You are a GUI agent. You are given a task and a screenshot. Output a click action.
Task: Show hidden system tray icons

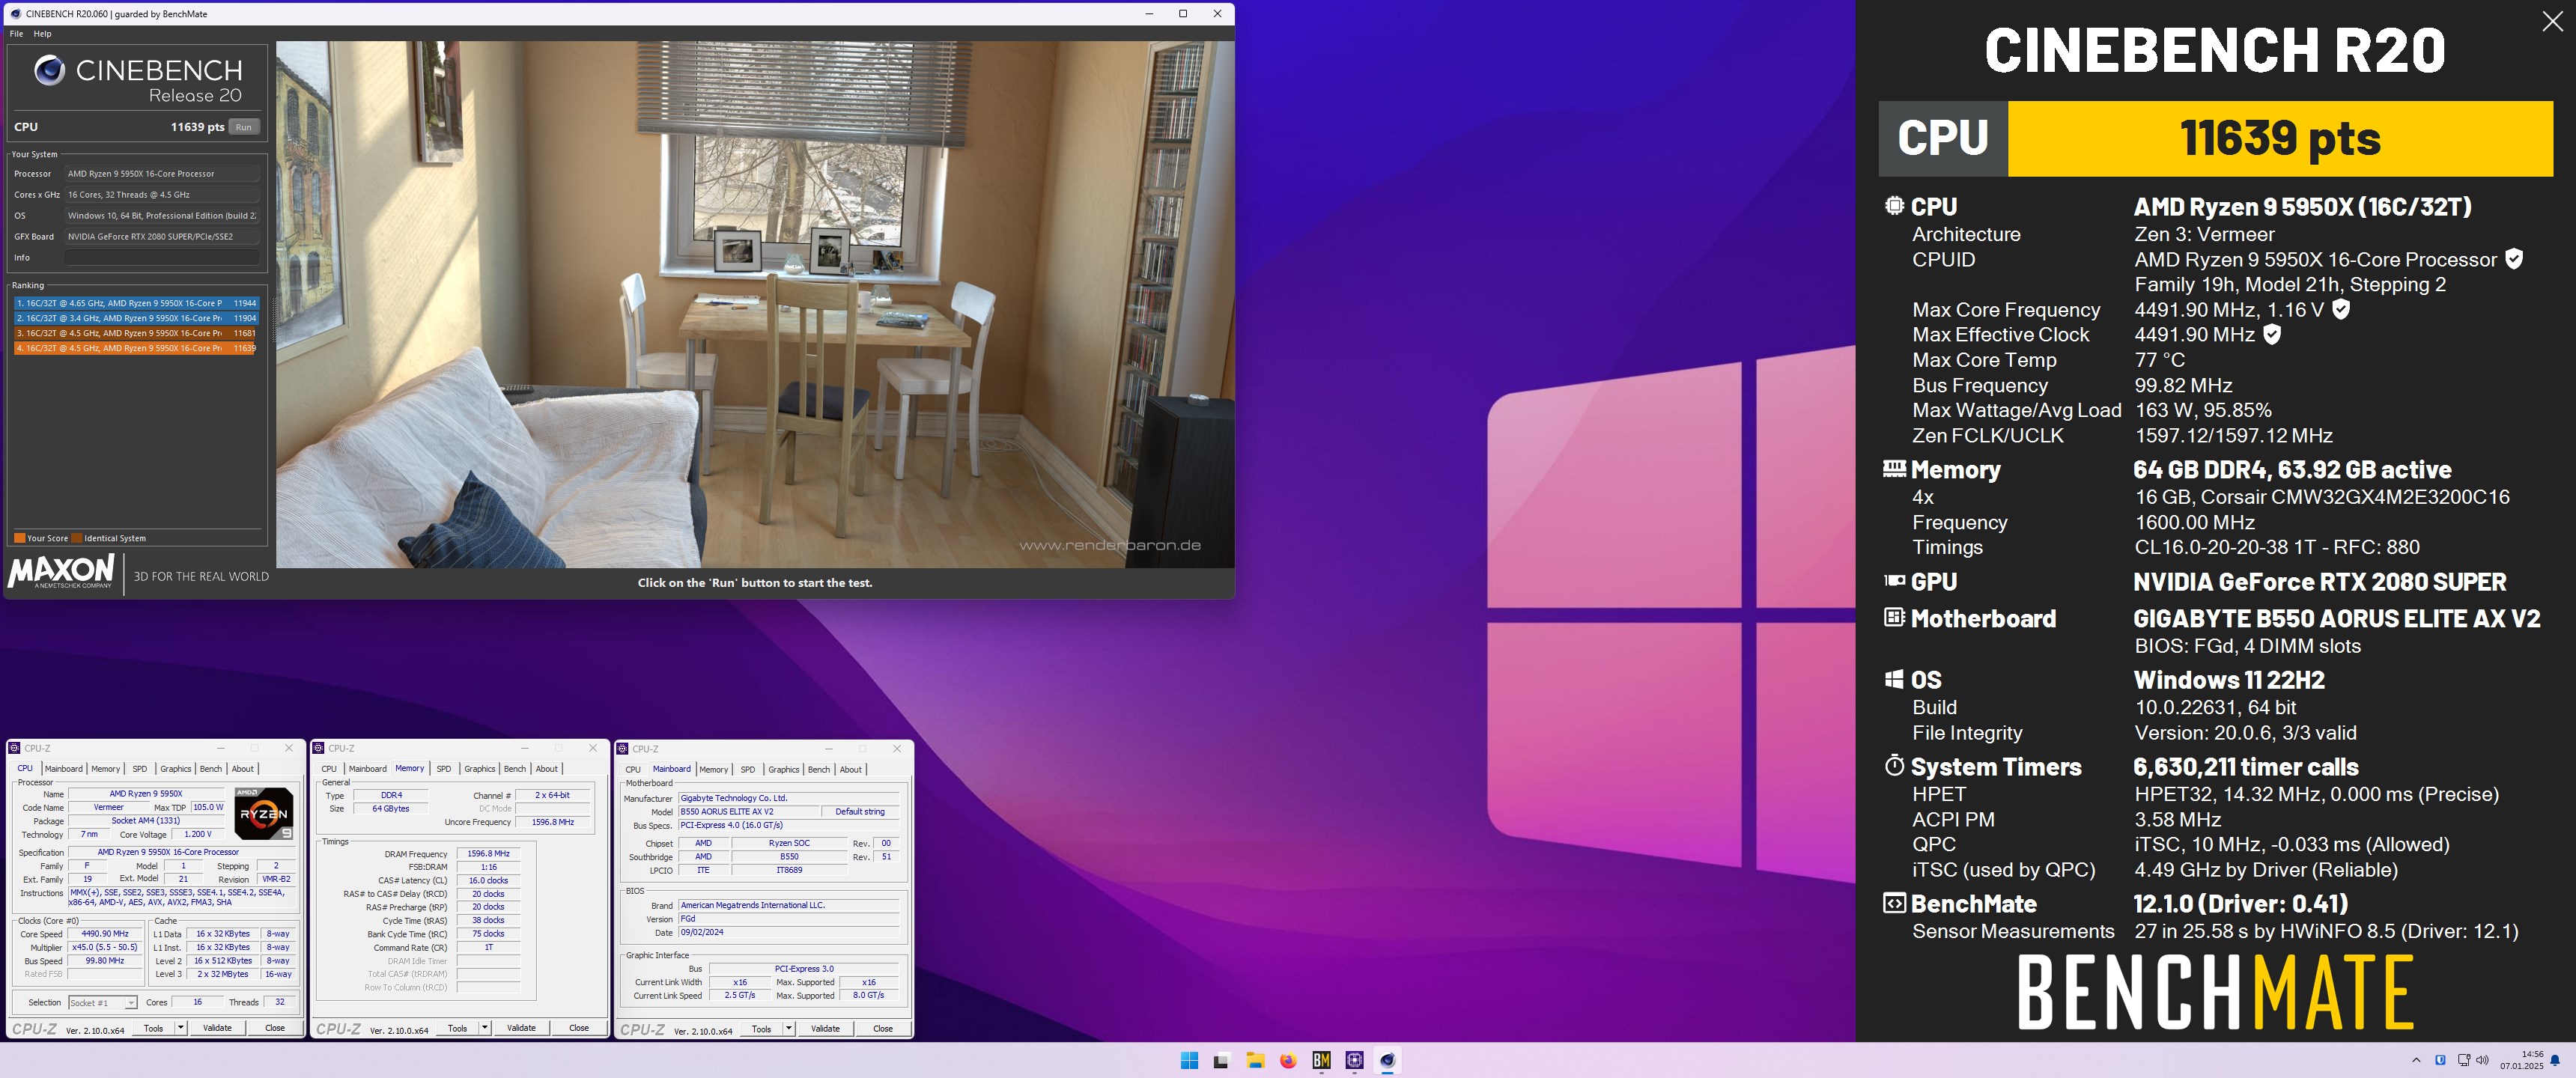click(2416, 1060)
